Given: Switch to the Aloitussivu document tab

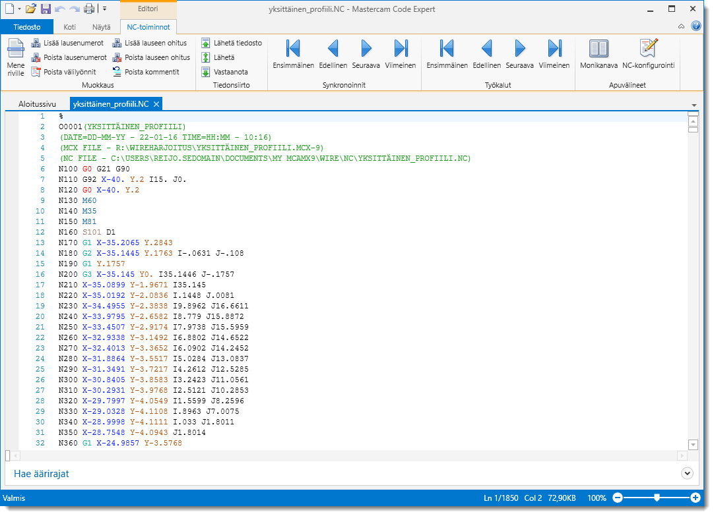Looking at the screenshot, I should [x=38, y=104].
